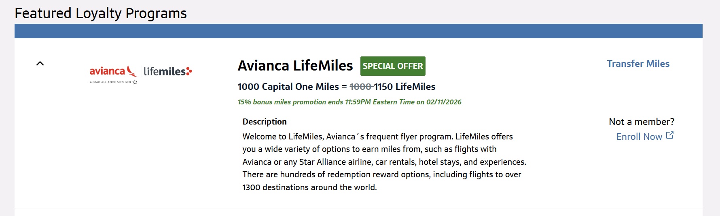The width and height of the screenshot is (720, 216).
Task: Click the Enroll Now link
Action: (639, 137)
